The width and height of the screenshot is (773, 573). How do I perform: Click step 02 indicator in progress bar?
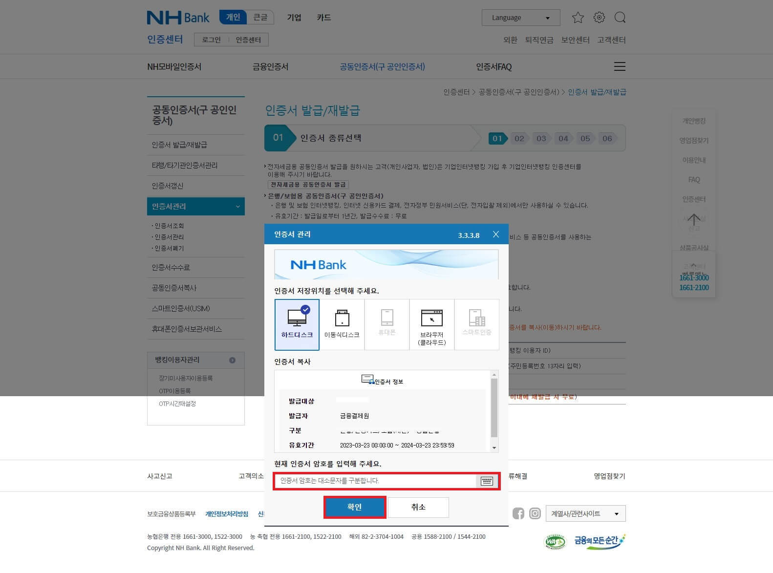pos(519,138)
